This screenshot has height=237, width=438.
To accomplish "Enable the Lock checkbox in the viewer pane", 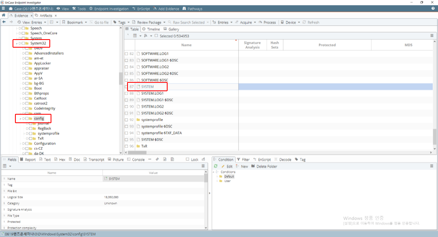I will tap(187, 159).
